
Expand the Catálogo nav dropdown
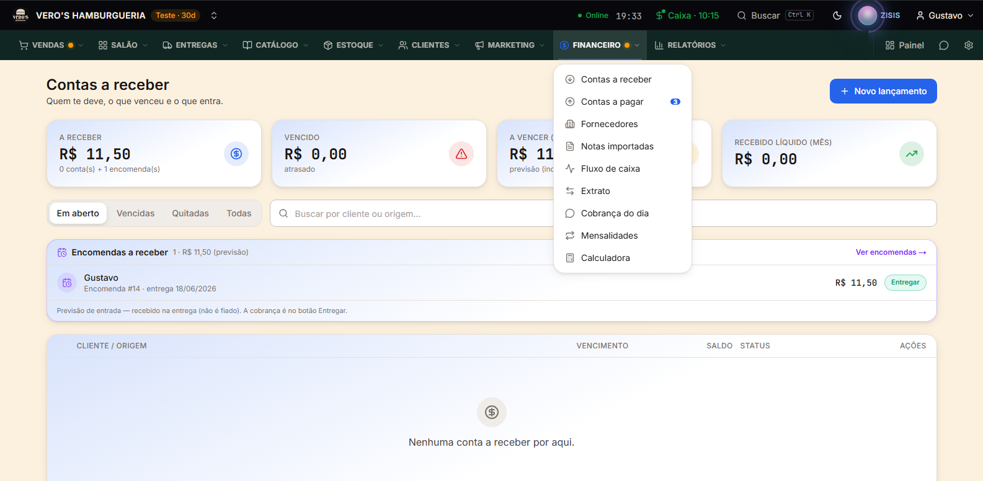(275, 45)
